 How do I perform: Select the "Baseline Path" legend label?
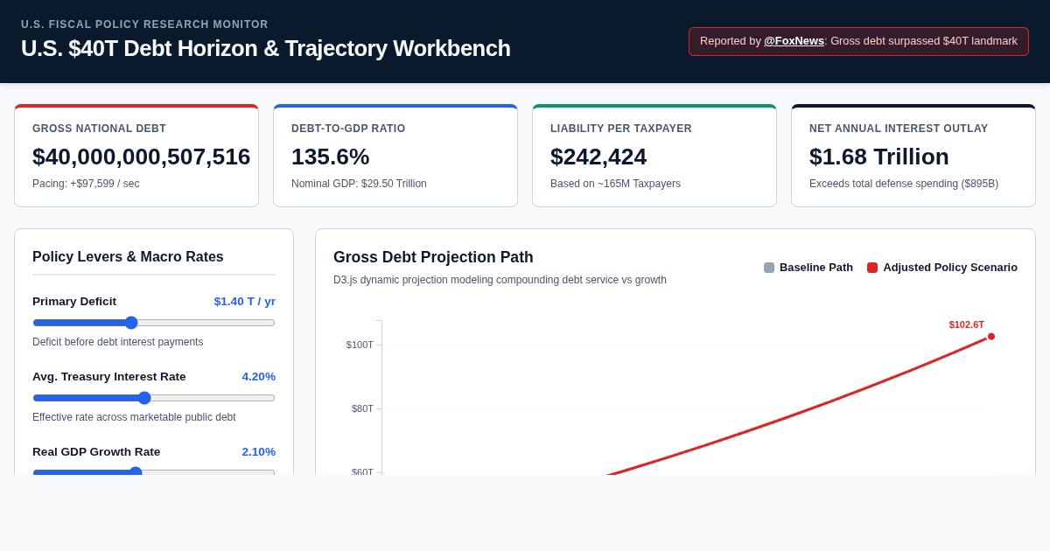[x=816, y=268]
